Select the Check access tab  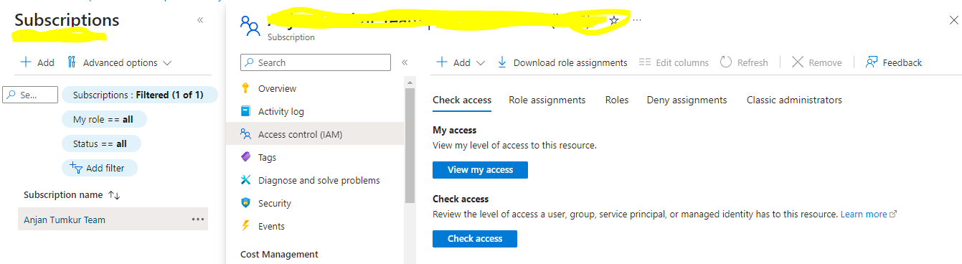point(462,100)
